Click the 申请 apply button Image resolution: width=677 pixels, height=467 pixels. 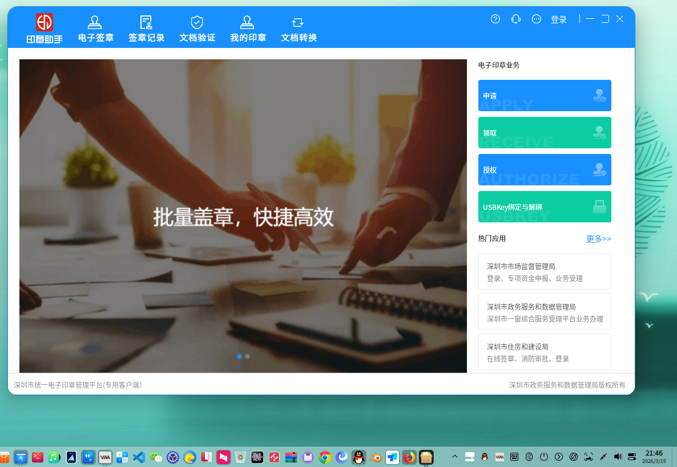pos(544,95)
